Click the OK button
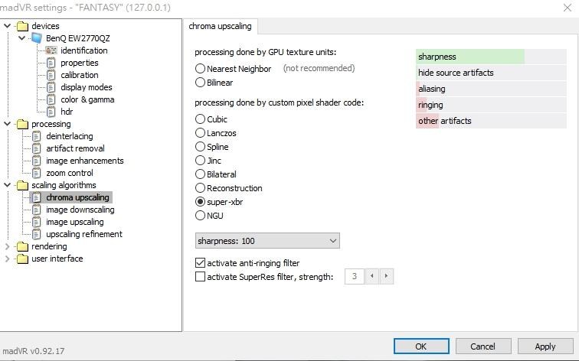579x361 pixels. tap(420, 346)
